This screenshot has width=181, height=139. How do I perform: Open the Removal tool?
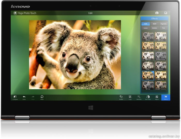[x=139, y=97]
